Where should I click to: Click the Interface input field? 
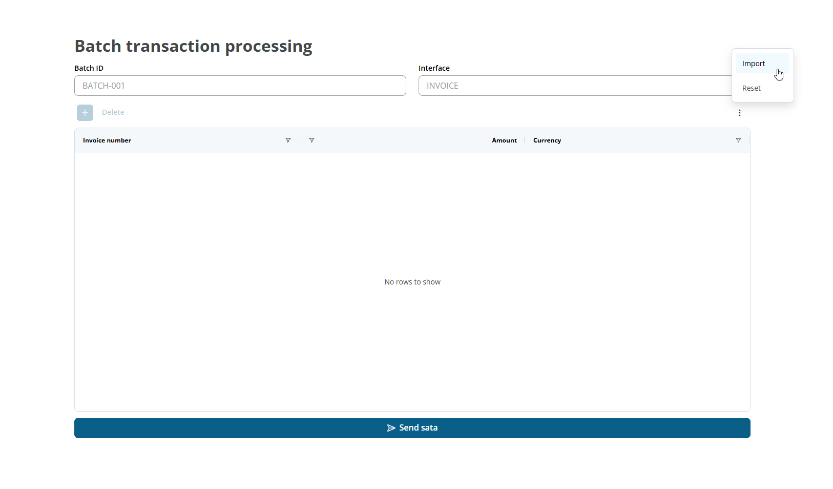click(512, 86)
